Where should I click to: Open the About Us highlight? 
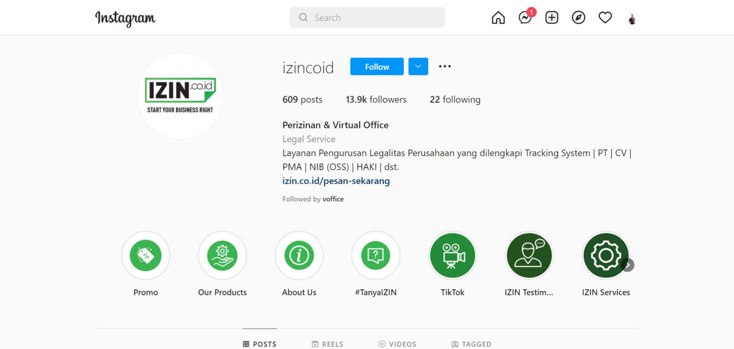(x=299, y=256)
